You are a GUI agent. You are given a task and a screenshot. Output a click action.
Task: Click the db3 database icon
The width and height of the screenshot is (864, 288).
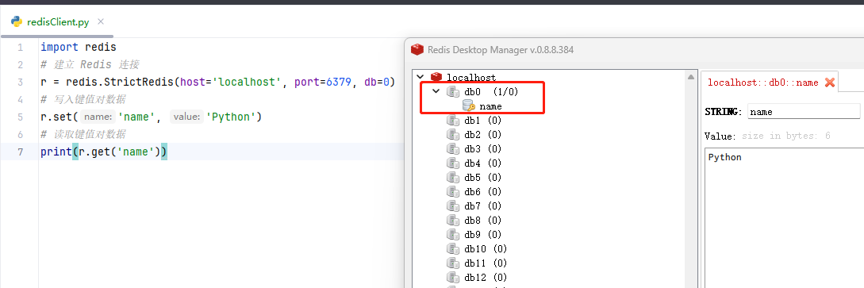click(453, 149)
